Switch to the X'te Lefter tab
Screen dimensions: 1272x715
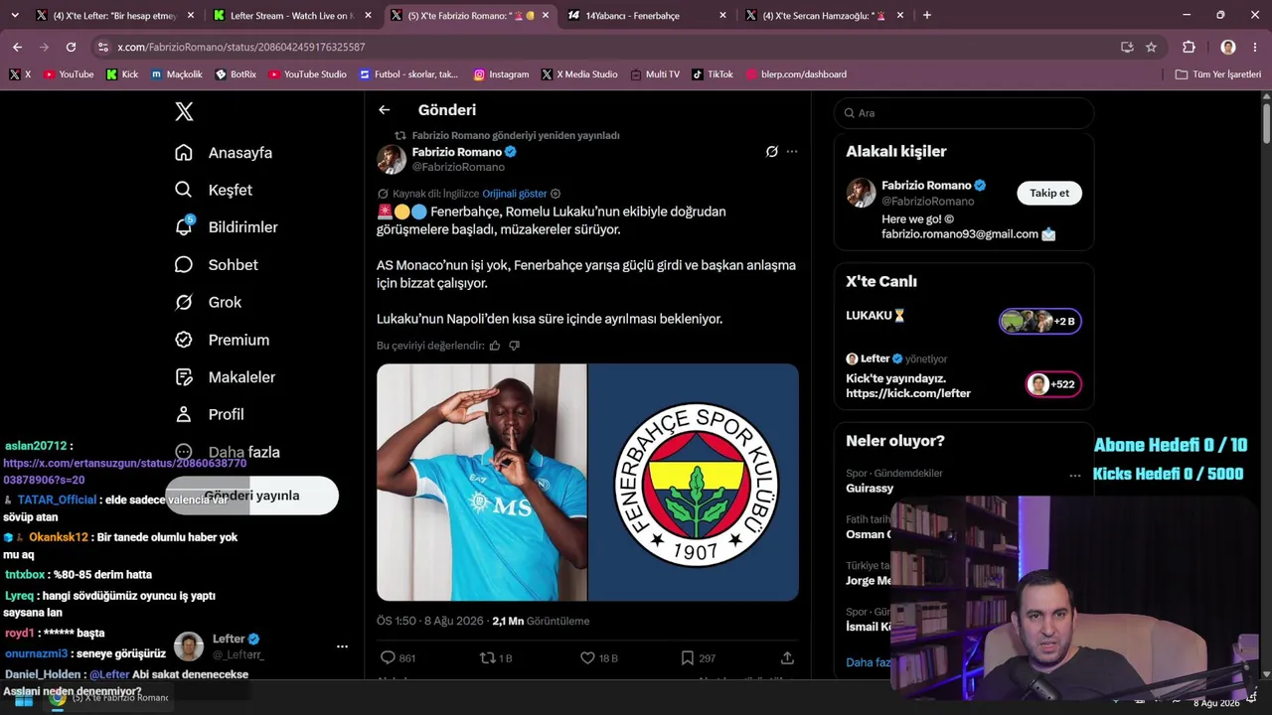pos(112,15)
